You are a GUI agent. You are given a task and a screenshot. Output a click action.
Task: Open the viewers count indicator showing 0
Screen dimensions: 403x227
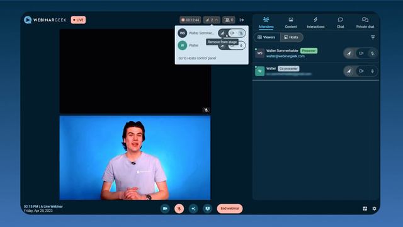[229, 20]
